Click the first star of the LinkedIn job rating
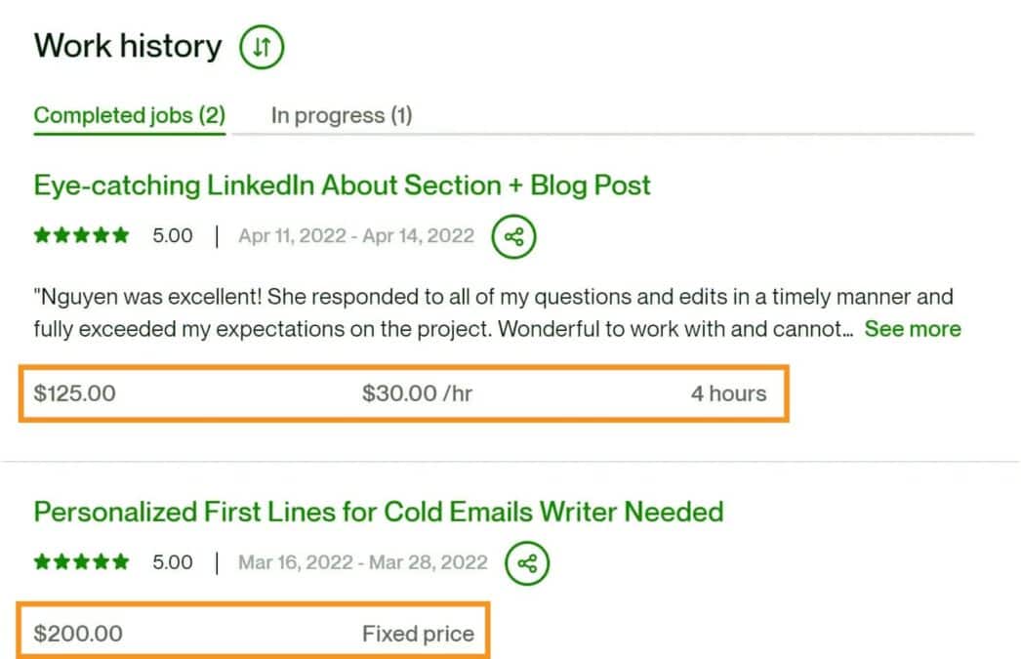1021x659 pixels. [x=40, y=235]
